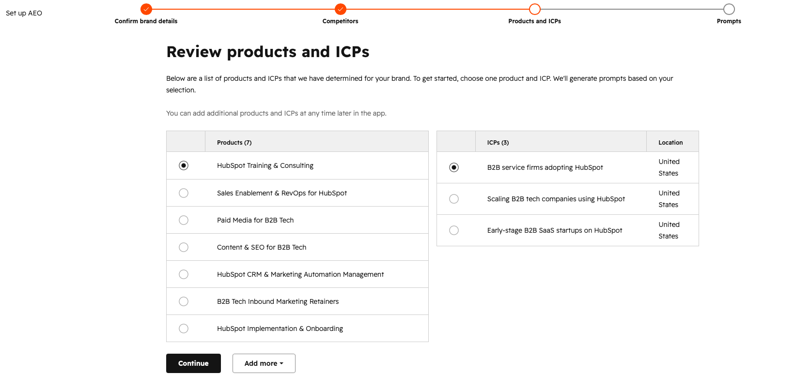This screenshot has width=811, height=389.
Task: Click the Prompts step label
Action: point(729,21)
